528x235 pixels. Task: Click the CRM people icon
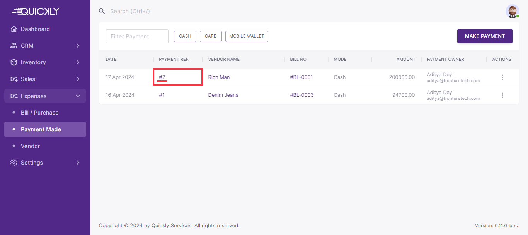click(14, 46)
